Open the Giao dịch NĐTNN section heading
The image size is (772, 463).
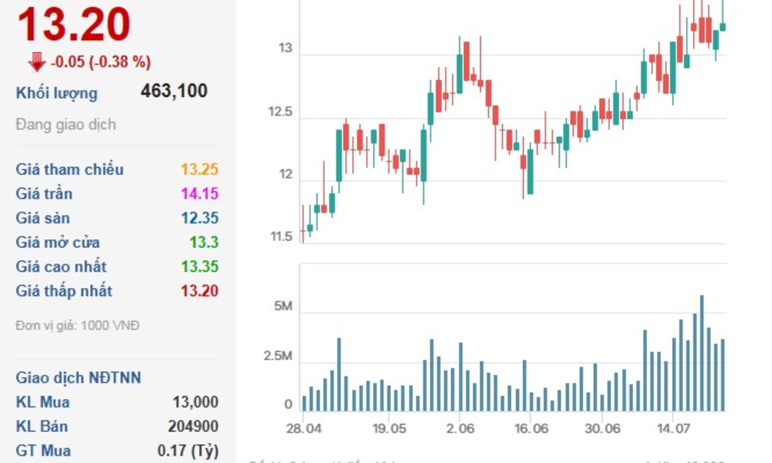(78, 378)
